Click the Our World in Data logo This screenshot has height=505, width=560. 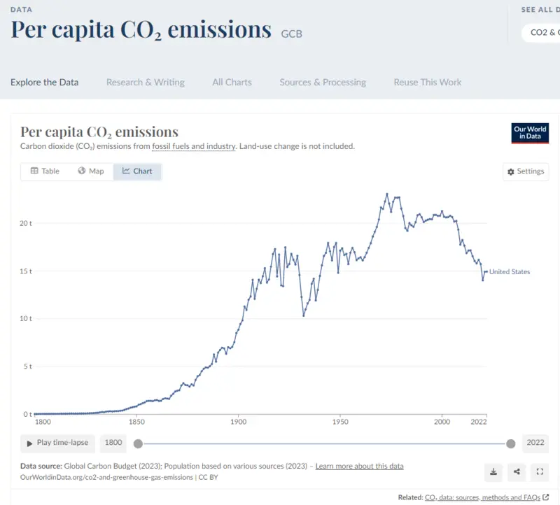(x=530, y=133)
